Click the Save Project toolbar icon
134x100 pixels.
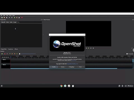(x=7, y=17)
